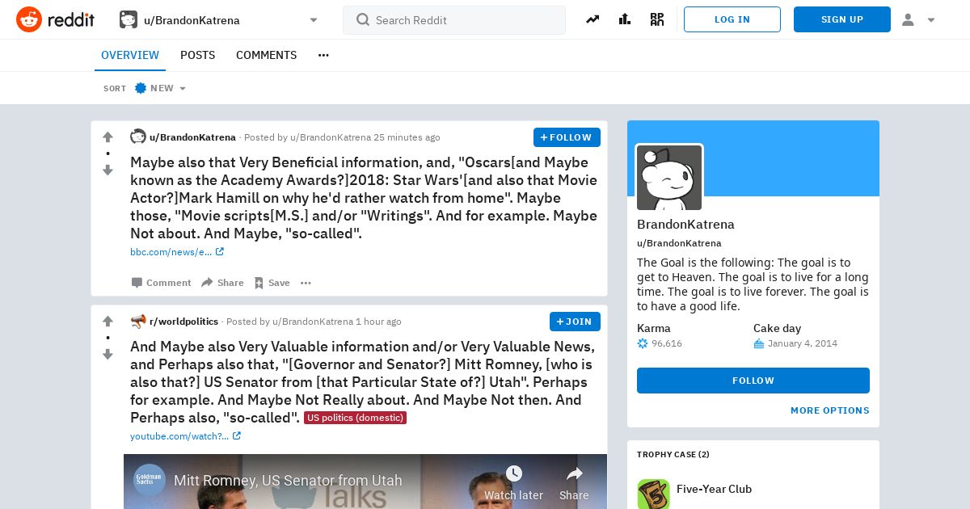Click the cake day icon
The width and height of the screenshot is (970, 509).
click(758, 343)
